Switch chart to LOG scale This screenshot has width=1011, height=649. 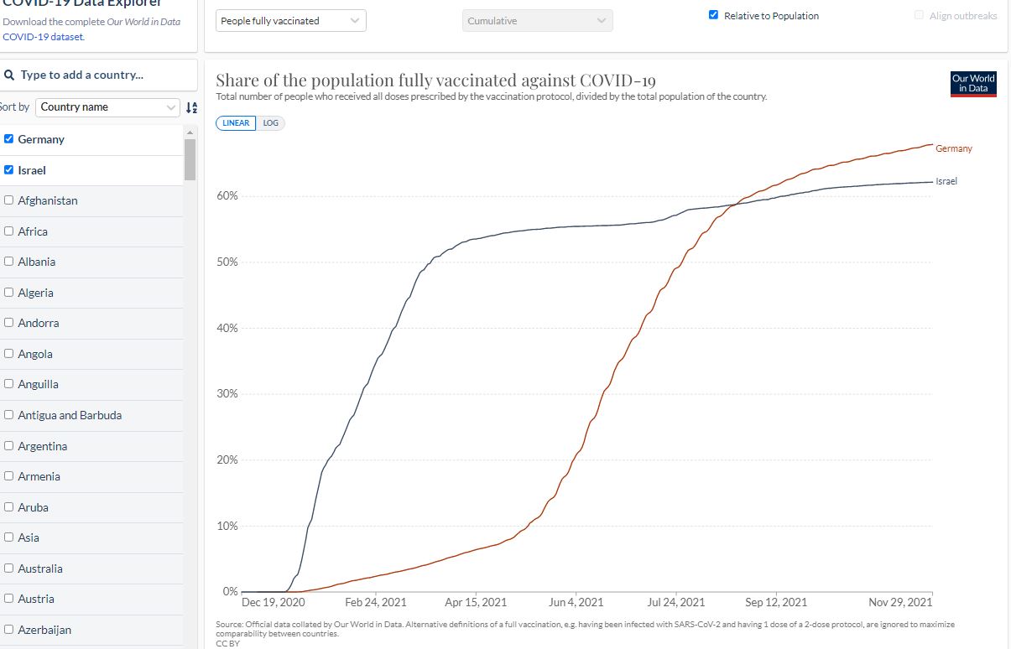pyautogui.click(x=270, y=122)
